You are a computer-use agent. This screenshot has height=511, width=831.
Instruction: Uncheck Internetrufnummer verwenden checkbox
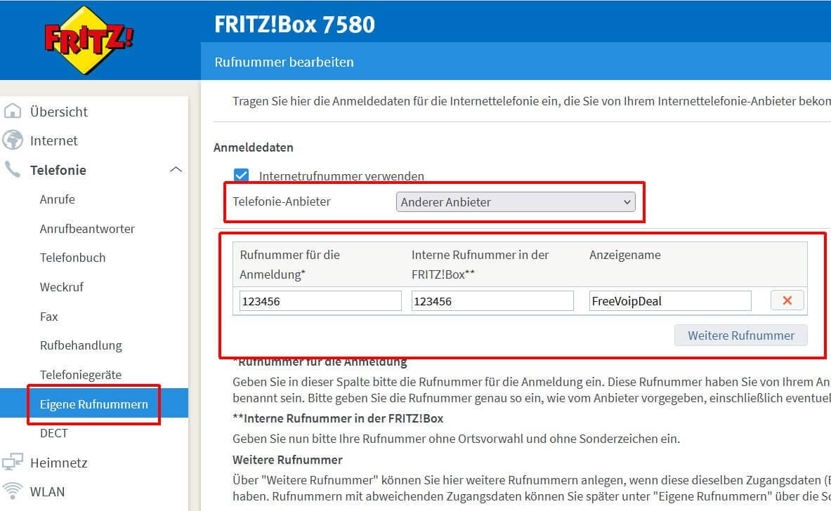tap(241, 175)
